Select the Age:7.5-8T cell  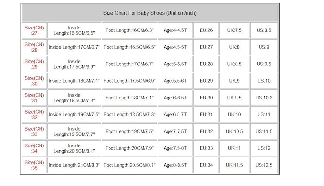pos(175,148)
